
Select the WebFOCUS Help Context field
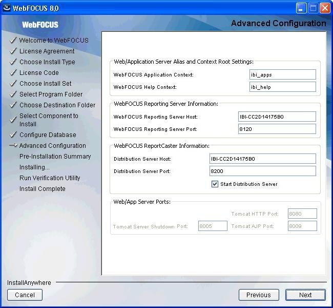coord(283,87)
